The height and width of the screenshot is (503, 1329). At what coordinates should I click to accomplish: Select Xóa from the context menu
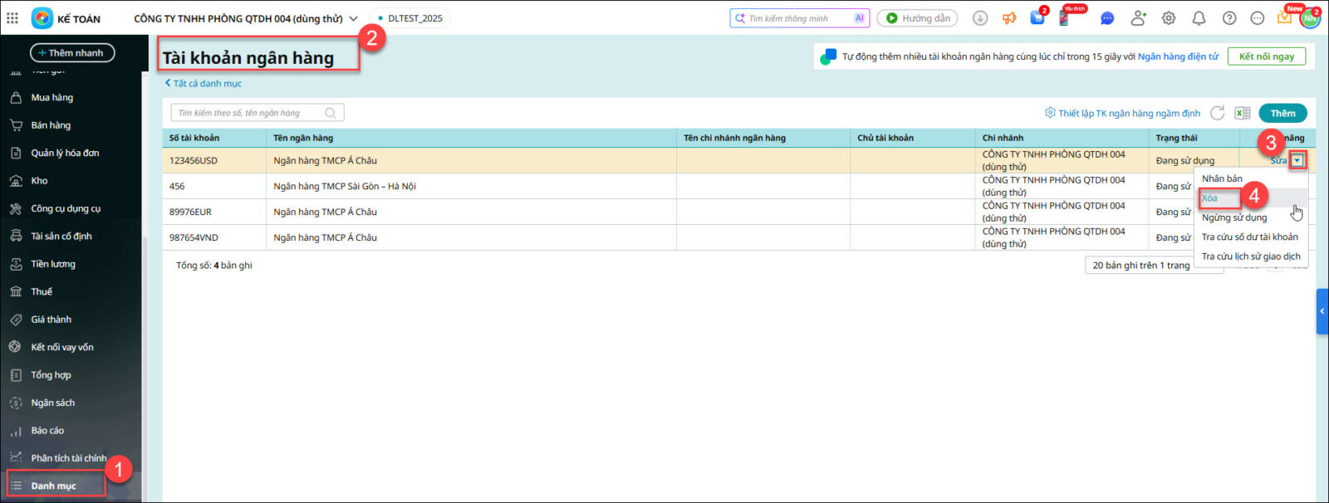coord(1210,198)
